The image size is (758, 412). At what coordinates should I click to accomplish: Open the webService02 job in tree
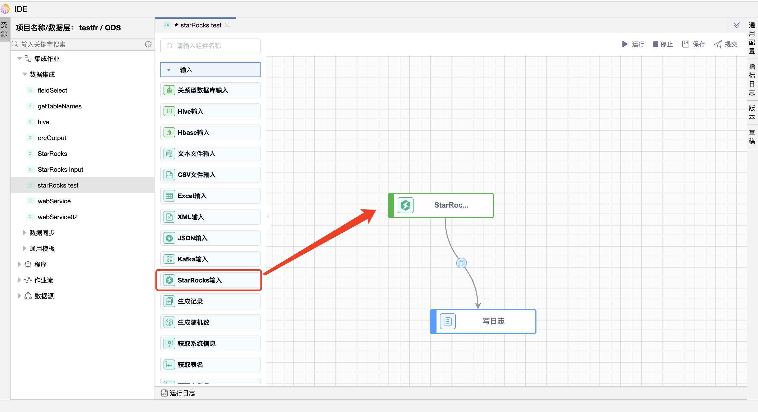pyautogui.click(x=57, y=217)
